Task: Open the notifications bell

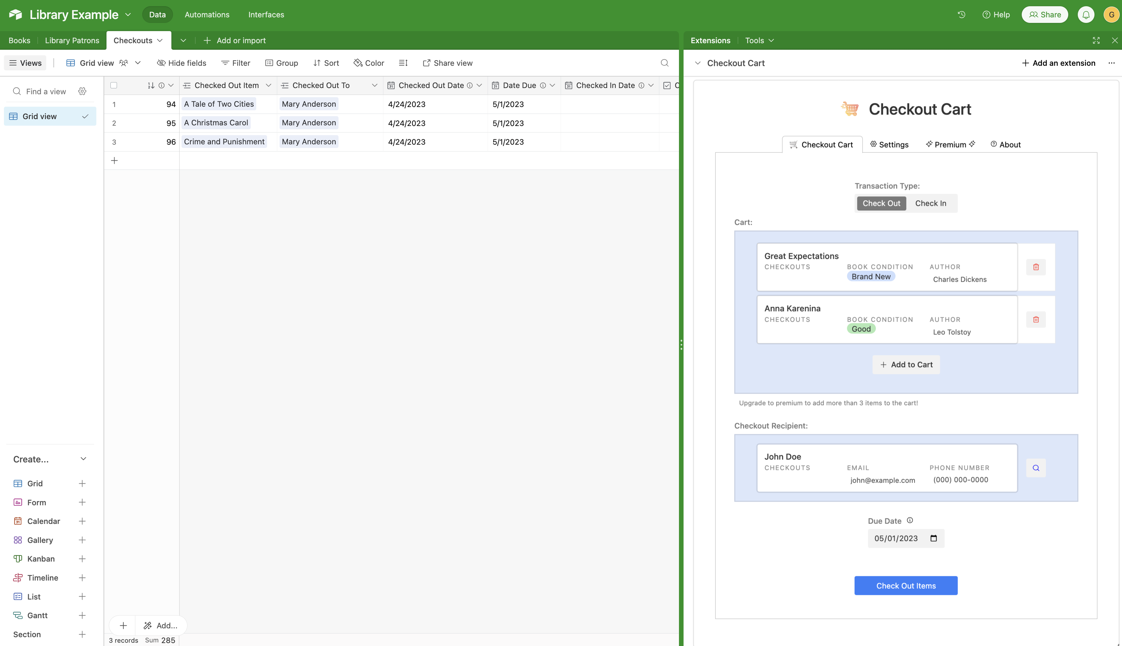Action: tap(1086, 15)
